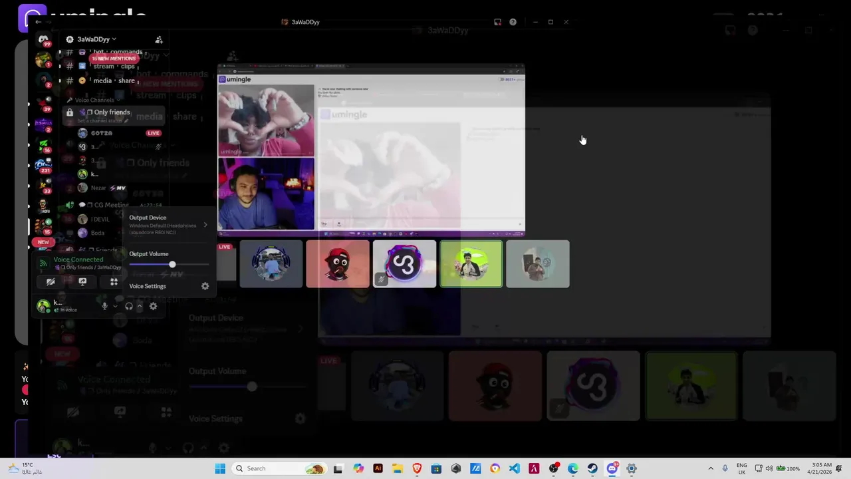Toggle deafen headphones in user panel
This screenshot has height=479, width=851.
pos(129,306)
